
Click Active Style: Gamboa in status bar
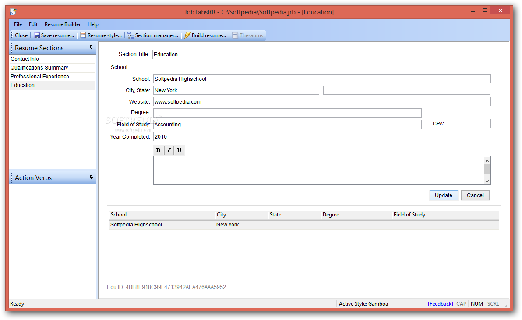coord(363,304)
